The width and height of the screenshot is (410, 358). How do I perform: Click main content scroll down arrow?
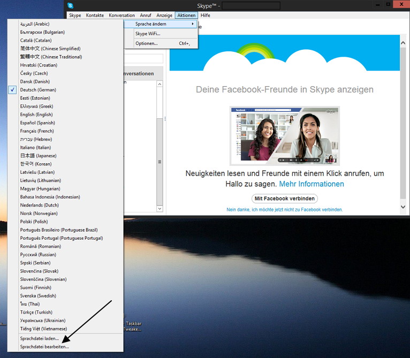(x=403, y=207)
